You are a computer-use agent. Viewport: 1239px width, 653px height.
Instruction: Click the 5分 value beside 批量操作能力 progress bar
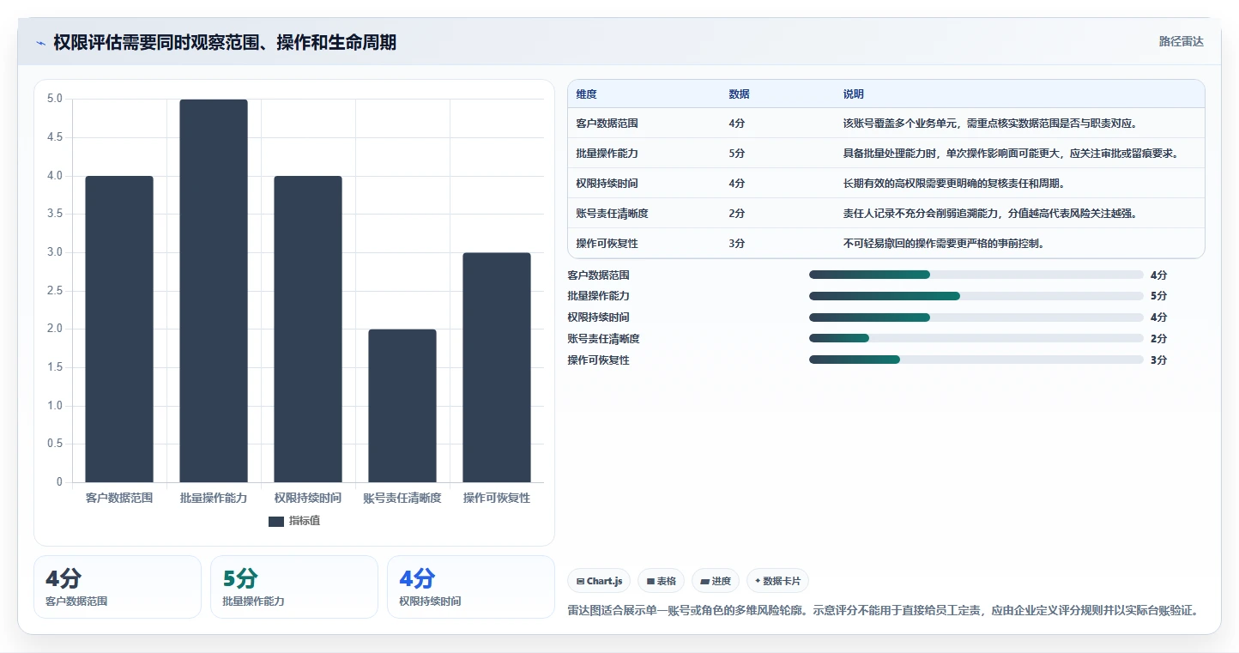pos(1158,296)
